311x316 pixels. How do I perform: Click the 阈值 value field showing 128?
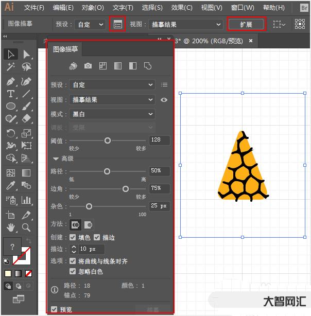point(159,140)
